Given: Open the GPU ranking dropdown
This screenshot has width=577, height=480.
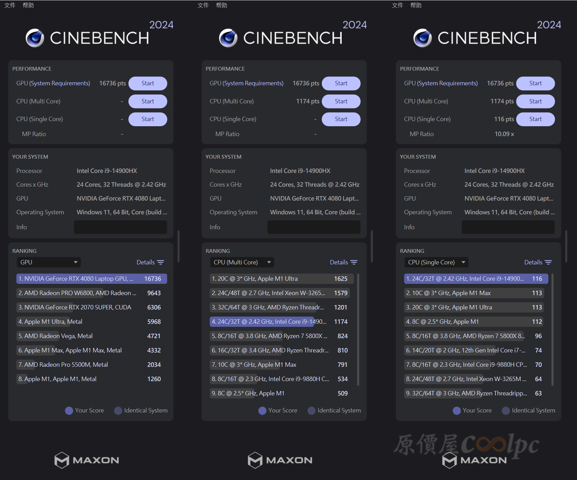Looking at the screenshot, I should tap(49, 262).
